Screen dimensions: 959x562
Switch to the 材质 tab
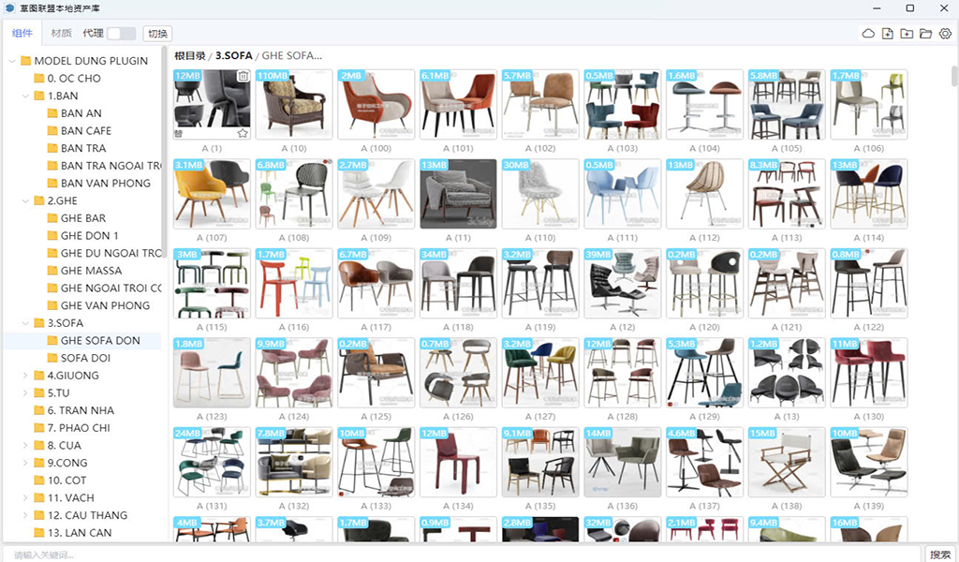click(61, 34)
